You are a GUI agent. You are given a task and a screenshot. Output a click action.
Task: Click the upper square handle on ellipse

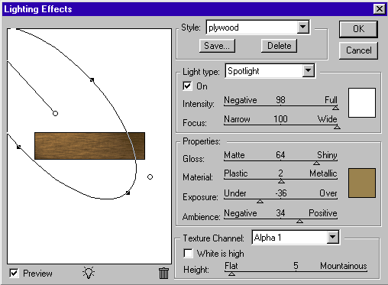92,80
